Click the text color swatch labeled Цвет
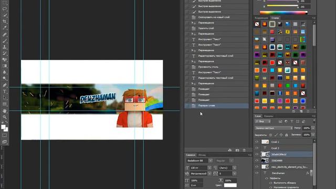The height and width of the screenshot is (189, 336). (230, 185)
